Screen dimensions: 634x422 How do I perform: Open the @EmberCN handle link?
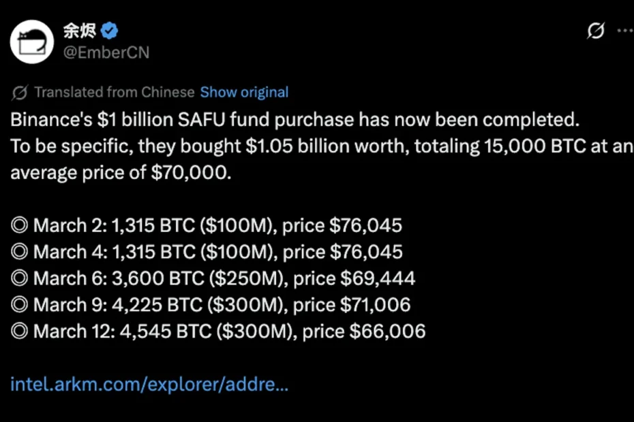(106, 52)
